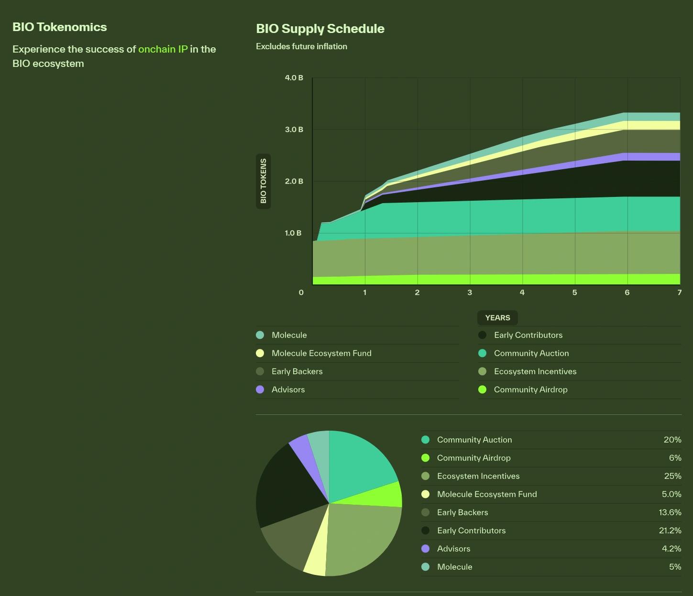Select Community Auction label in supply schedule legend
Image resolution: width=693 pixels, height=596 pixels.
[531, 353]
